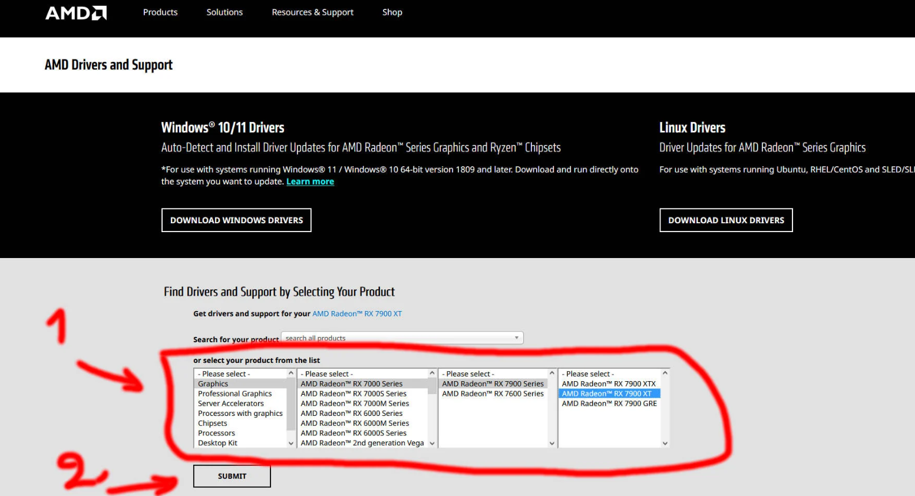Select AMD Radeon RX 7600 Series

click(494, 394)
